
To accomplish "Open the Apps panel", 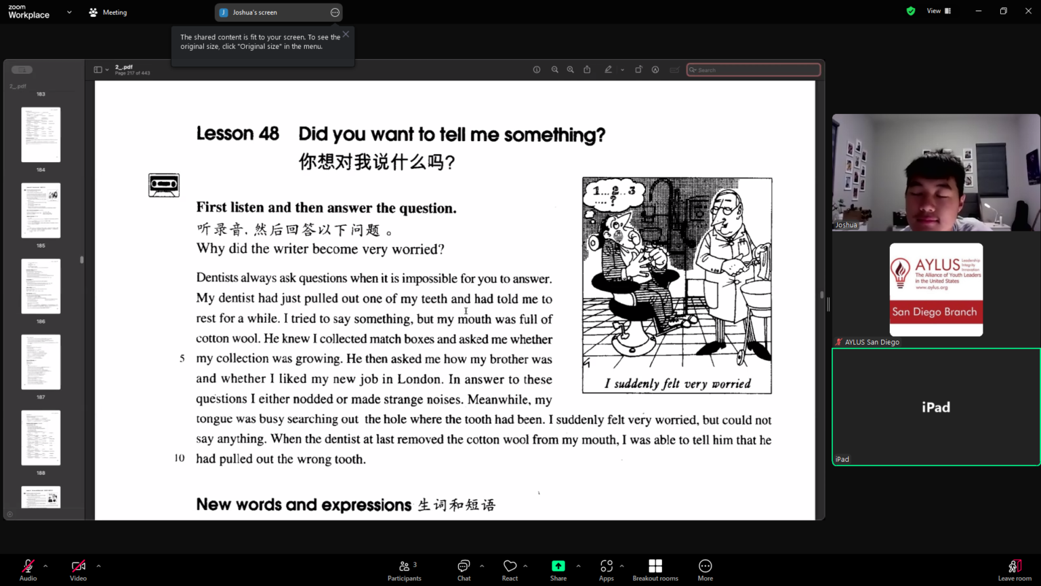I will [x=607, y=570].
